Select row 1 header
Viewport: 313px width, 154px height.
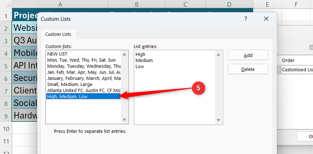pos(6,16)
